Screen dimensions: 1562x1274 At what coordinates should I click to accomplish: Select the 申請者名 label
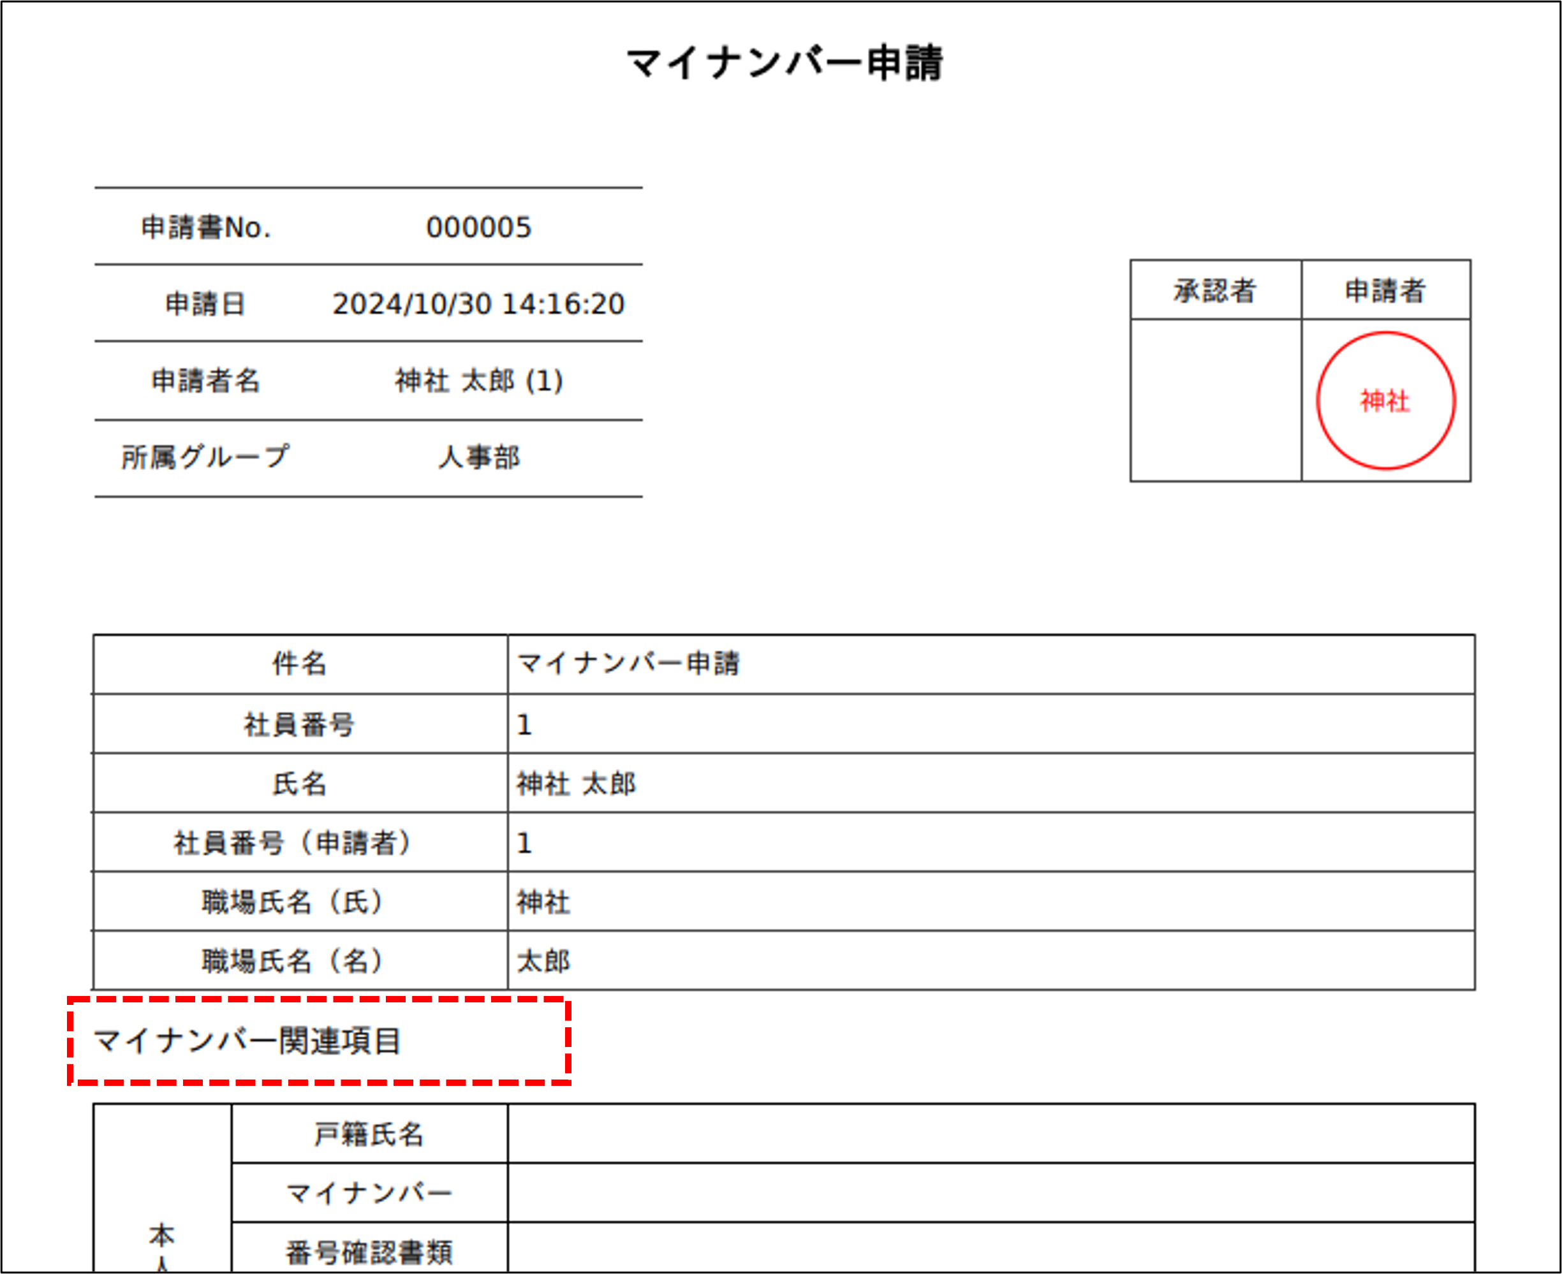click(205, 381)
